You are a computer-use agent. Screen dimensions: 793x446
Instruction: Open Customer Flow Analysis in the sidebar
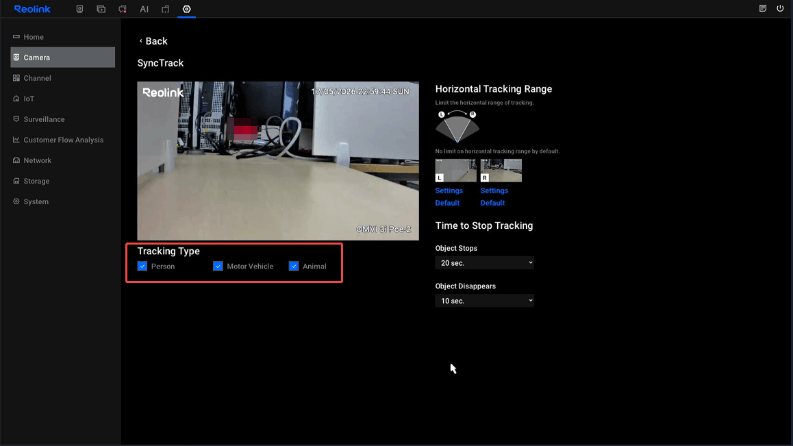pos(63,140)
